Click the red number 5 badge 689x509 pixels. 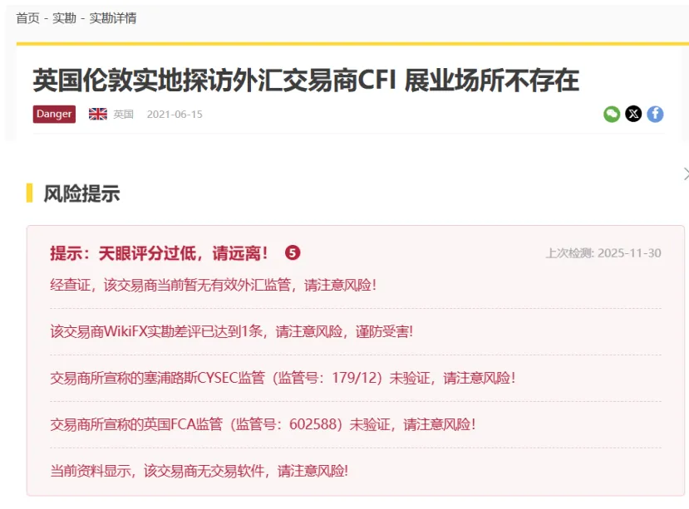(293, 253)
